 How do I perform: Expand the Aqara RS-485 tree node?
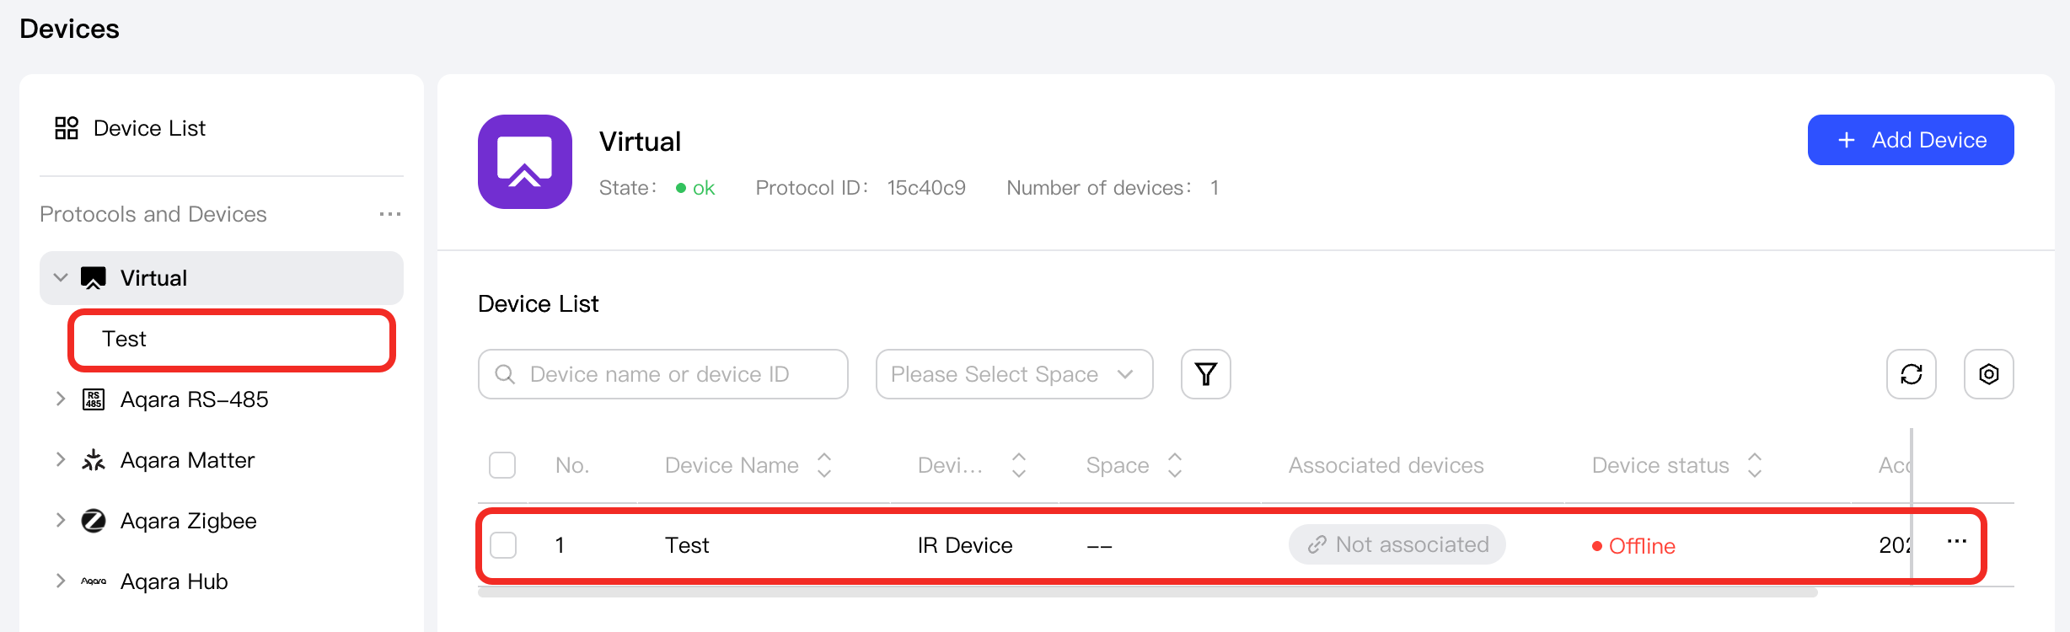(61, 399)
